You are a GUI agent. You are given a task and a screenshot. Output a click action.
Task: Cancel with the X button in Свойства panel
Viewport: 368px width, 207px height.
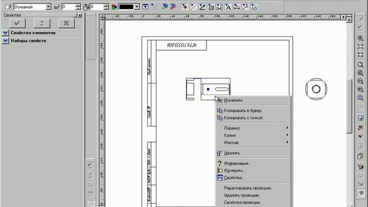point(67,23)
